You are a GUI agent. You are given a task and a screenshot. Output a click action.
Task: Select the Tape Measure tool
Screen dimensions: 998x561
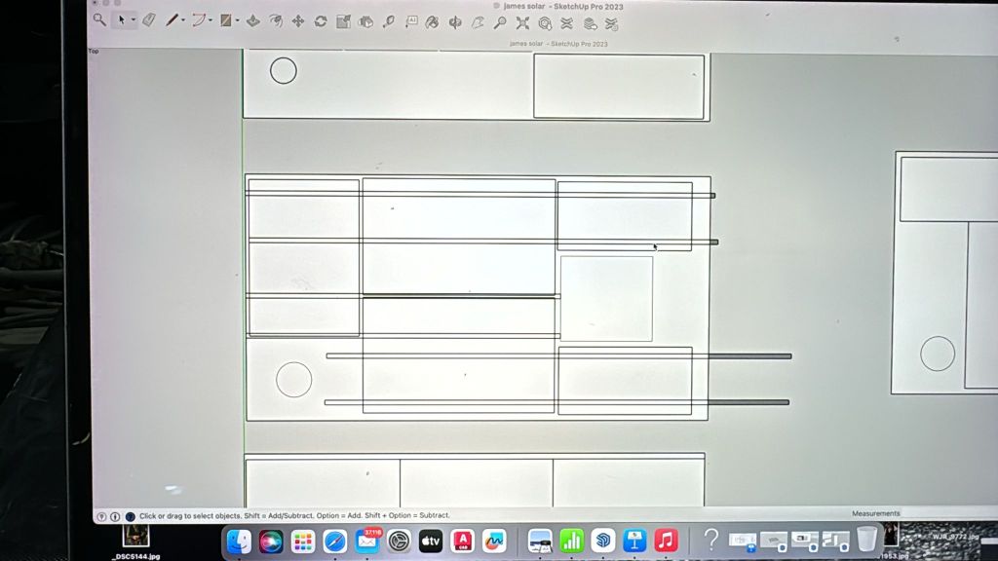pos(389,21)
